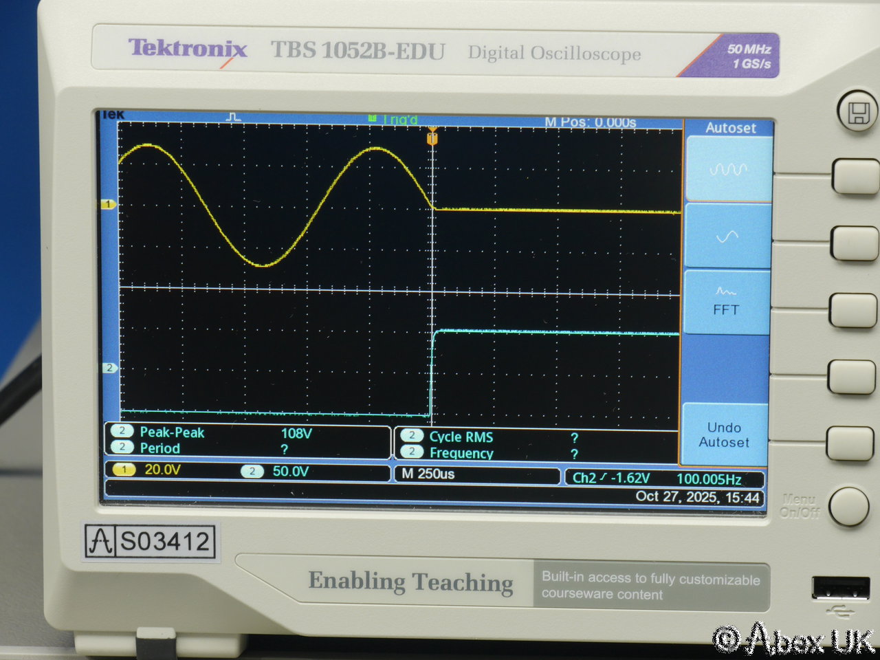Image resolution: width=880 pixels, height=660 pixels.
Task: Click the channel 2 50.0V scale readout
Action: pos(290,472)
